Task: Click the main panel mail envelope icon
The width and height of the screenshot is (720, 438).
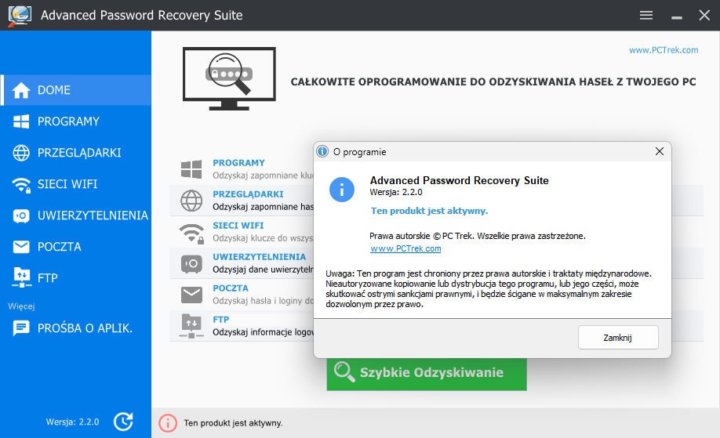Action: pyautogui.click(x=191, y=295)
